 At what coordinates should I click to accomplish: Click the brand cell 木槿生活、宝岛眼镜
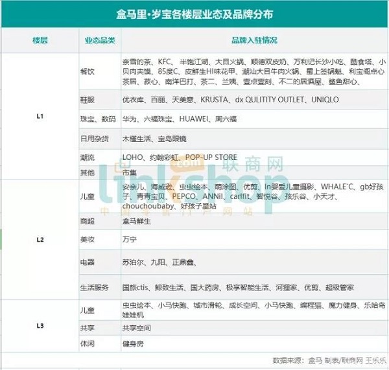click(254, 139)
